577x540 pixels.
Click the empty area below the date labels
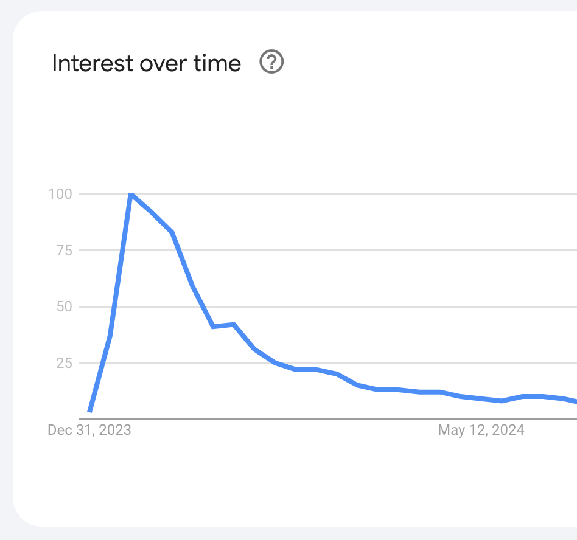coord(292,480)
